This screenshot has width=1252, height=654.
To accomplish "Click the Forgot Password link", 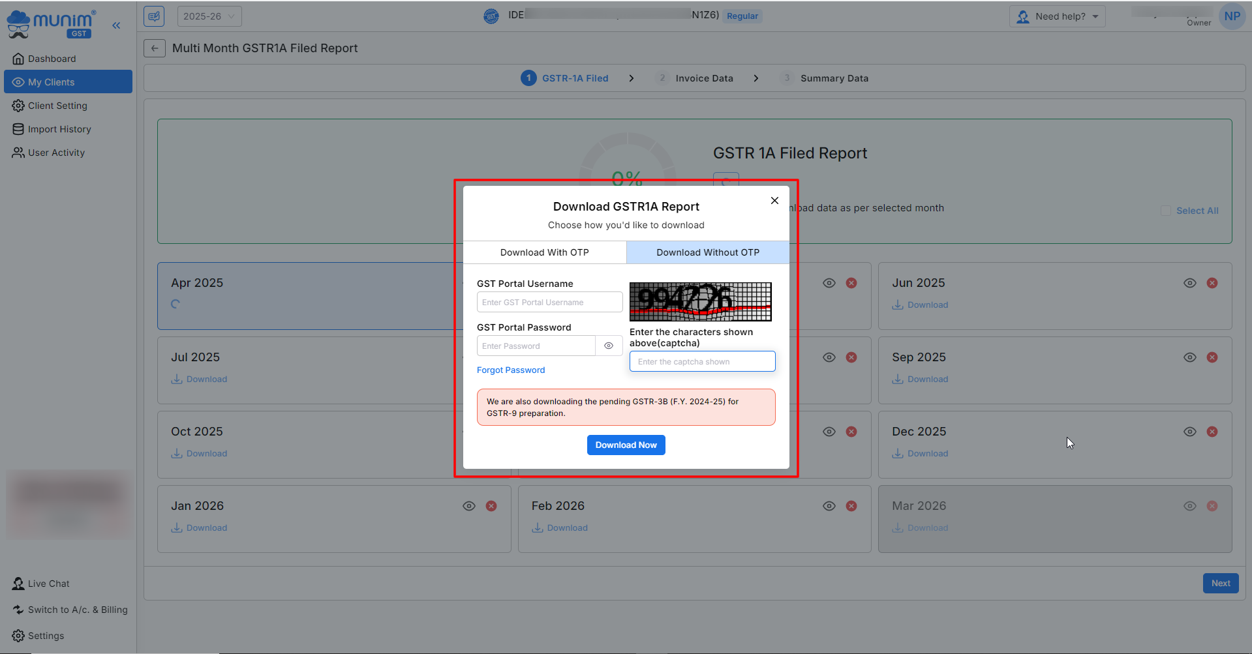I will pos(510,370).
